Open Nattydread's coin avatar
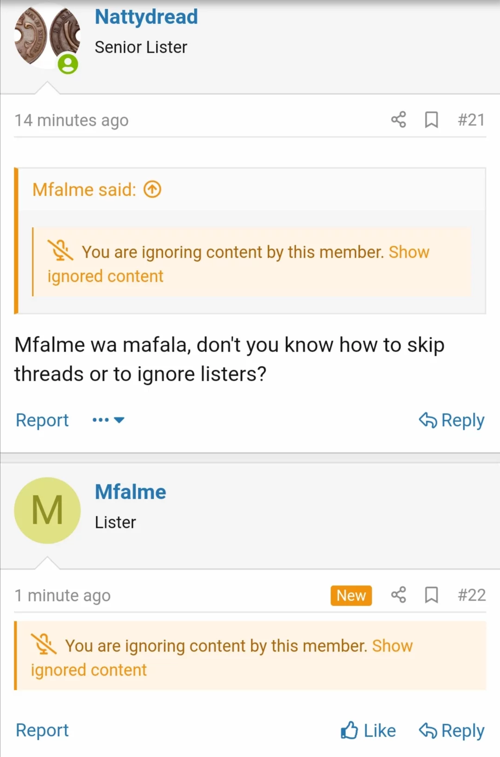Viewport: 500px width, 757px height. tap(47, 37)
